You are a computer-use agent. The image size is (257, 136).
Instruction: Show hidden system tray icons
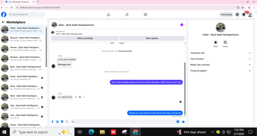point(212,132)
